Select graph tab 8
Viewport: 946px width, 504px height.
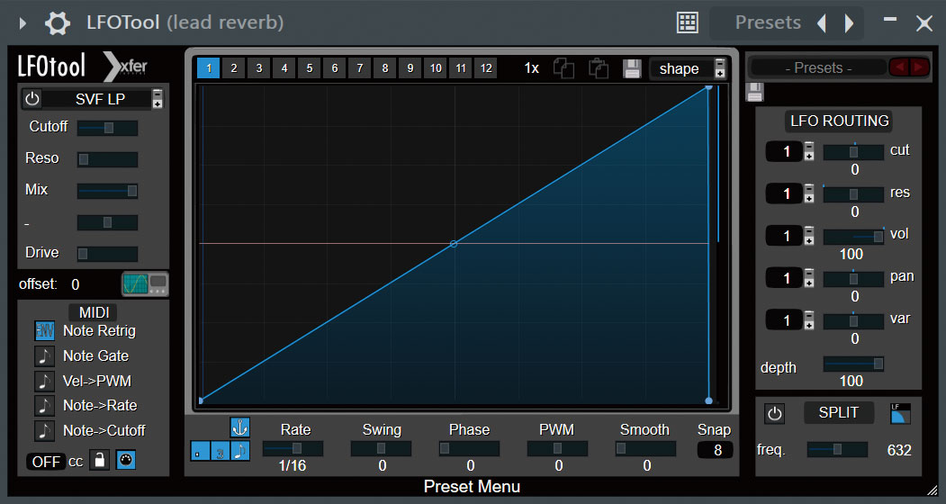click(x=385, y=68)
